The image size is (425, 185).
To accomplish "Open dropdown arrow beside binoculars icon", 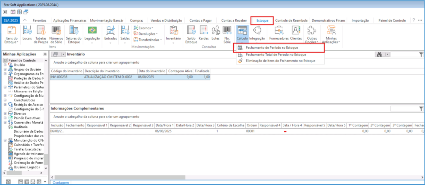I will [x=387, y=54].
